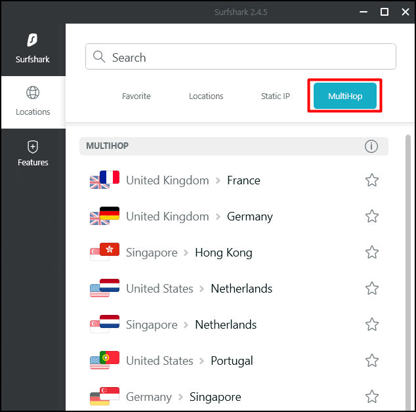Favorite United Kingdom to Germany star
This screenshot has height=412, width=416.
(x=372, y=216)
